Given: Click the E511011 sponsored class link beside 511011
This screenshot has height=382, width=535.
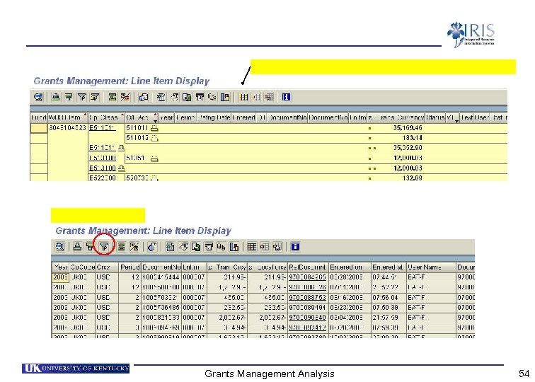Looking at the screenshot, I should coord(103,128).
